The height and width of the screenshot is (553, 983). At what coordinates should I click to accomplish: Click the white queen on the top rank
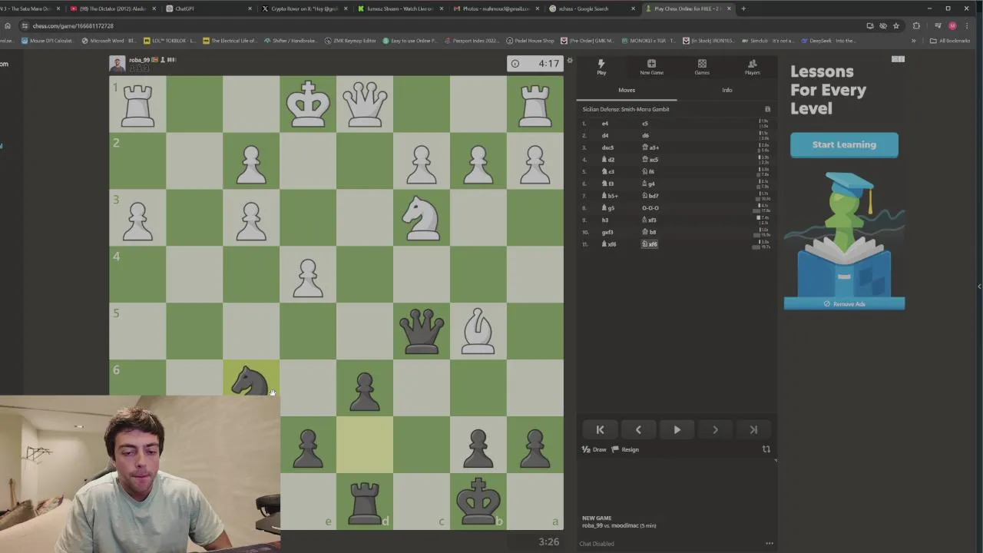coord(365,104)
